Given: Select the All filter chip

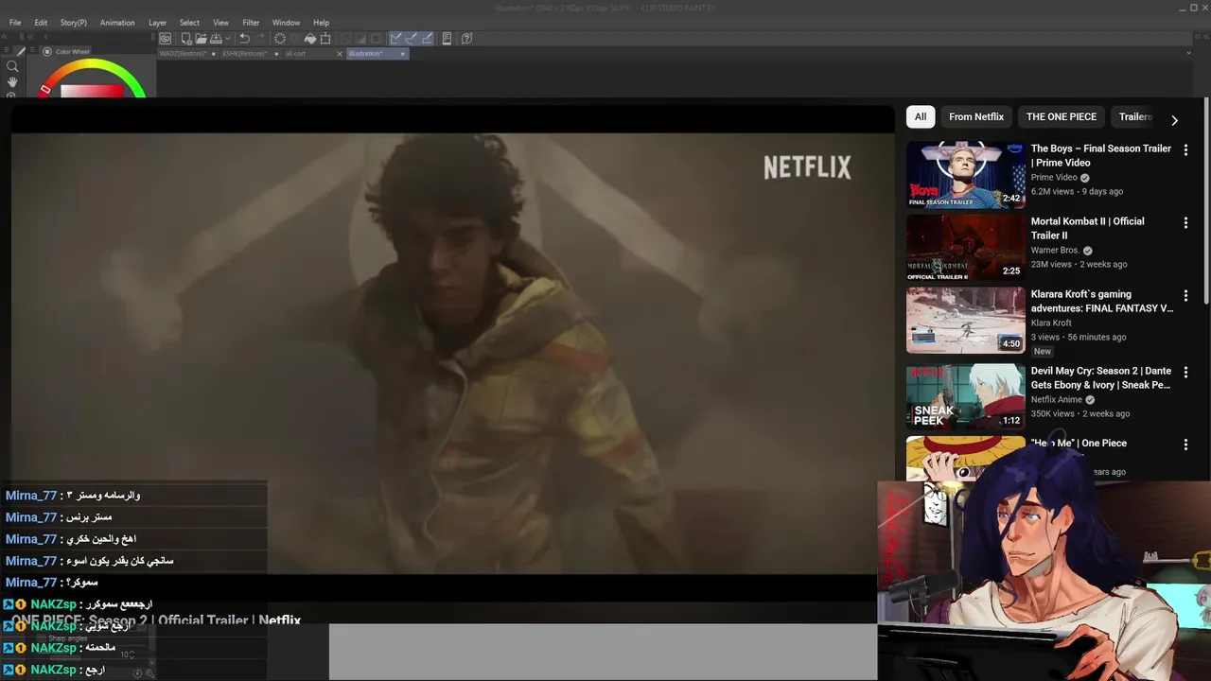Looking at the screenshot, I should pyautogui.click(x=921, y=116).
